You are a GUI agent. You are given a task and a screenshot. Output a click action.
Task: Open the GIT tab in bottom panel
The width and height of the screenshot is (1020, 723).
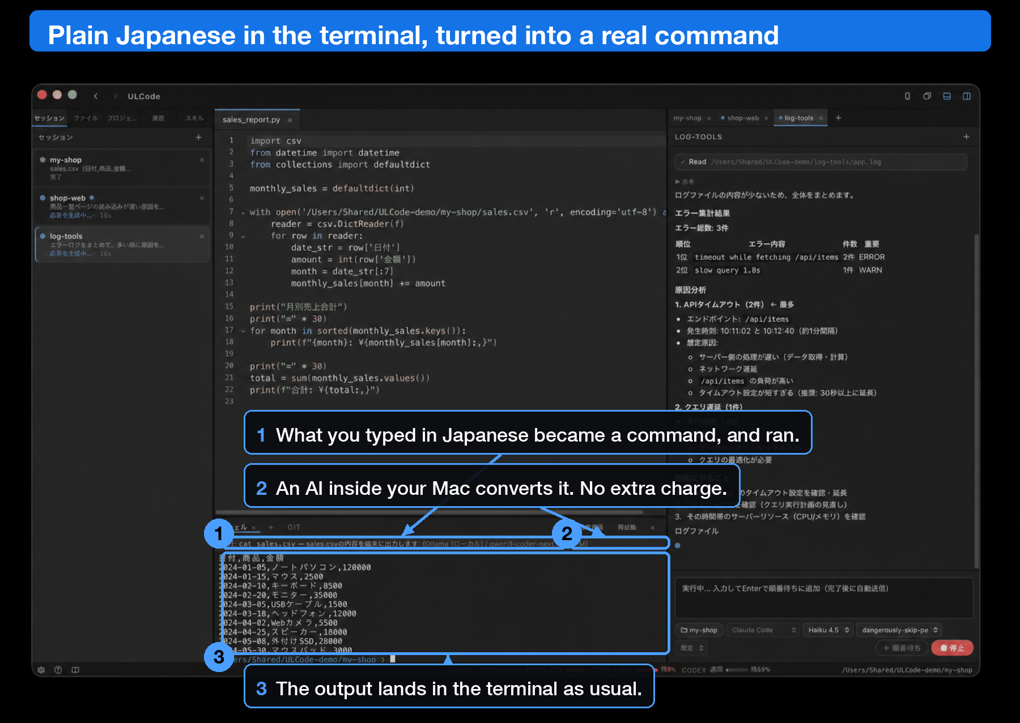[294, 527]
